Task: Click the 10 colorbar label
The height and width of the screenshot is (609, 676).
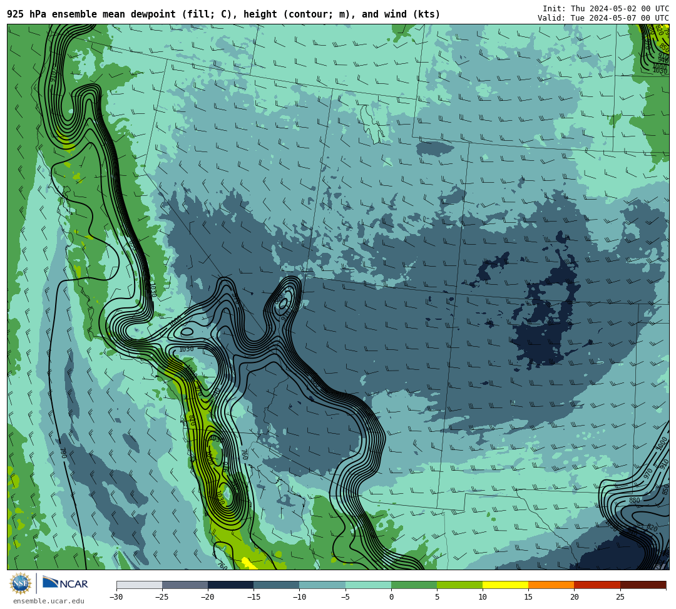Action: [483, 597]
